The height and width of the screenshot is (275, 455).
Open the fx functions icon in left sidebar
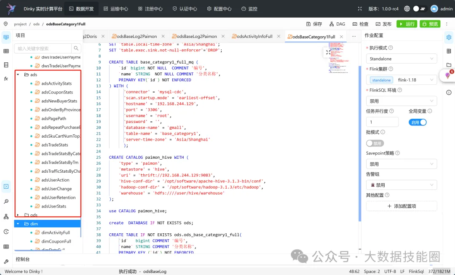click(x=6, y=79)
